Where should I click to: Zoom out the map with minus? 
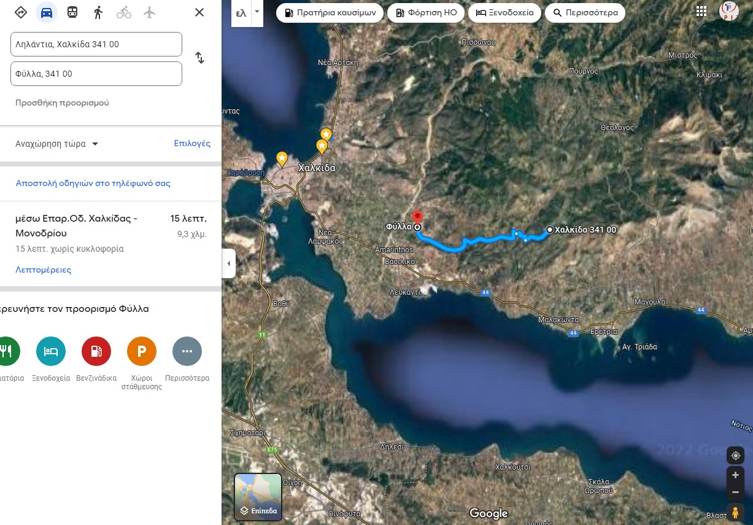click(x=735, y=492)
